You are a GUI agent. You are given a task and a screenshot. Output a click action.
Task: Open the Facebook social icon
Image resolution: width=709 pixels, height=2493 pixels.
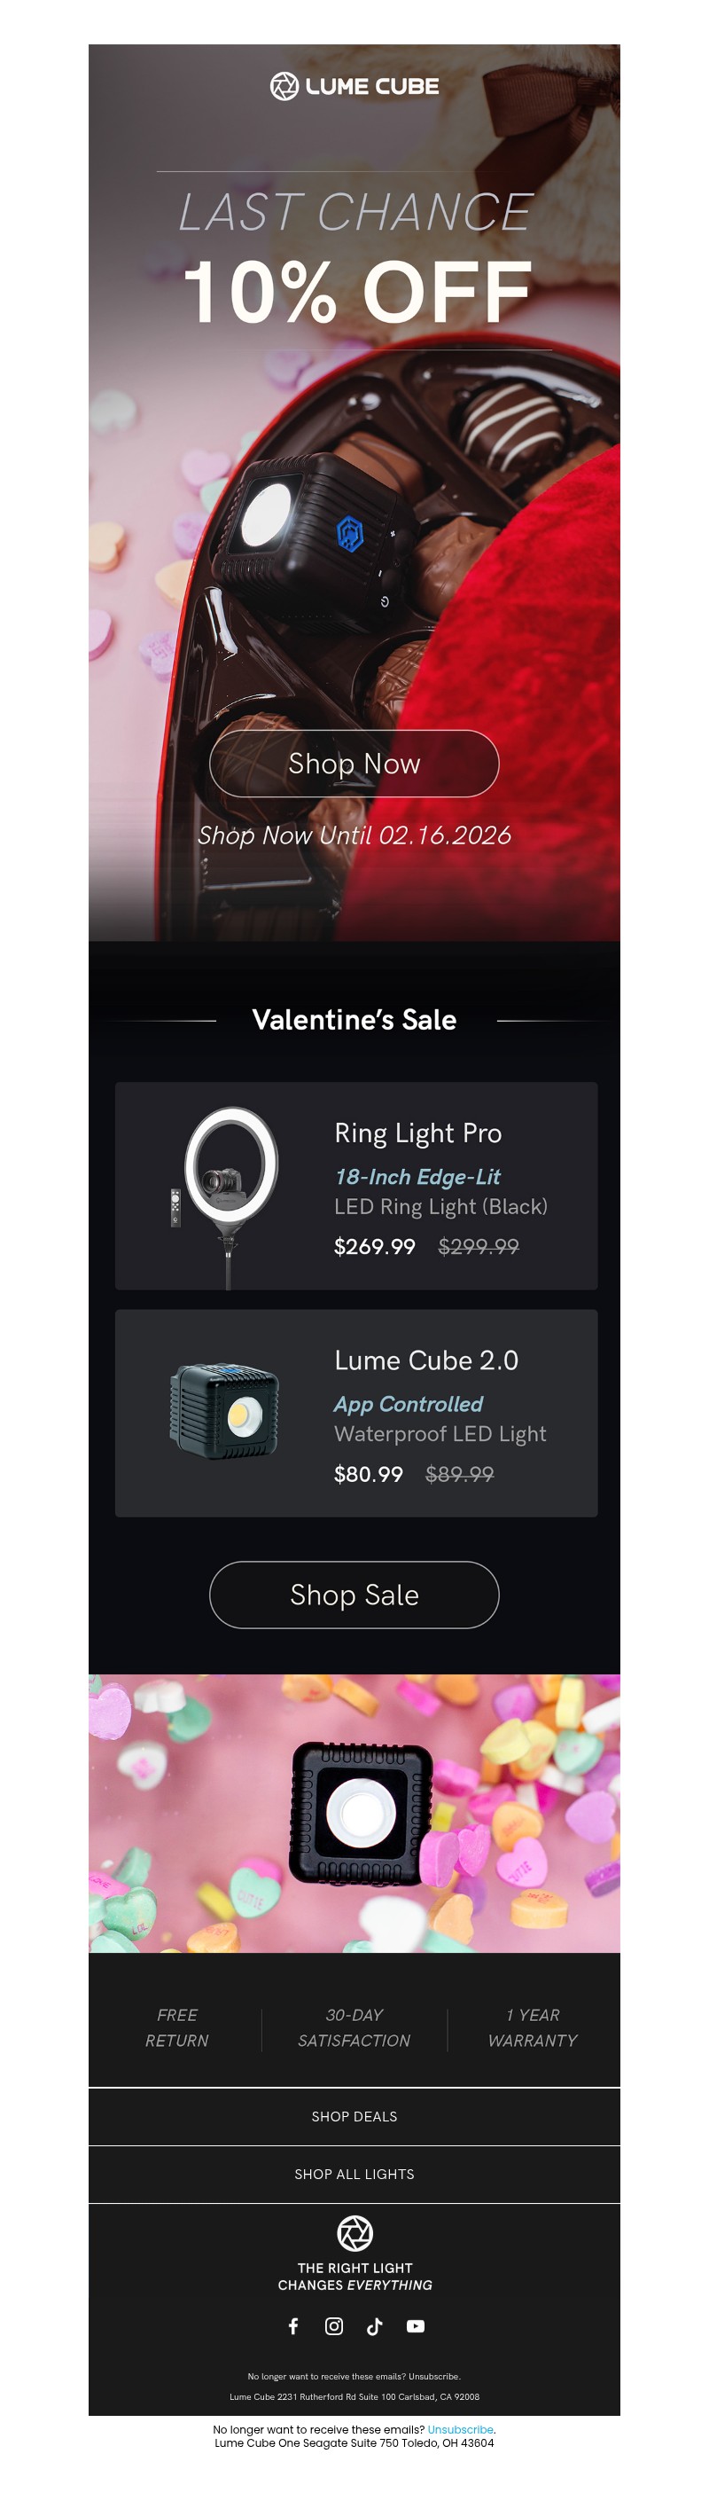pos(293,2325)
